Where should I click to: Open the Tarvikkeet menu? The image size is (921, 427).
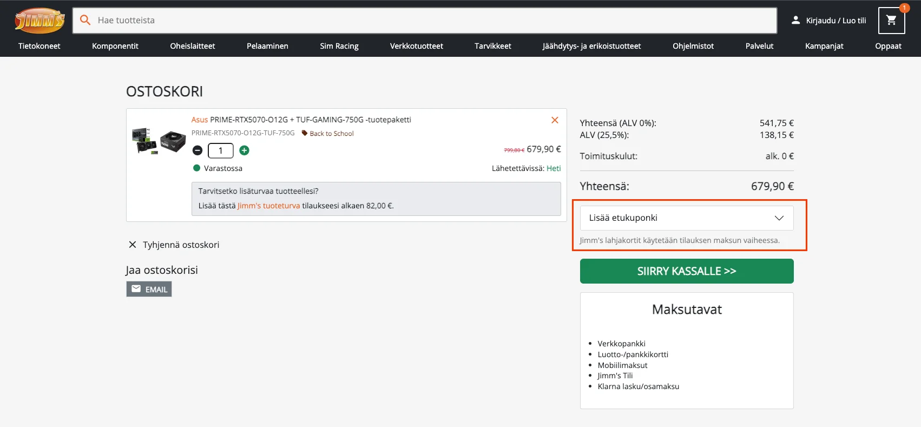click(x=493, y=46)
